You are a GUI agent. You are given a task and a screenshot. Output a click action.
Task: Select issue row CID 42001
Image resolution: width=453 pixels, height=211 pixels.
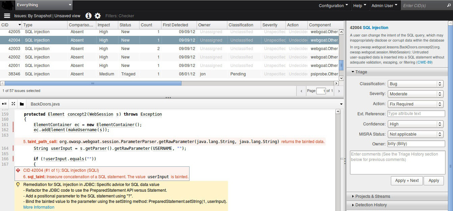point(169,66)
